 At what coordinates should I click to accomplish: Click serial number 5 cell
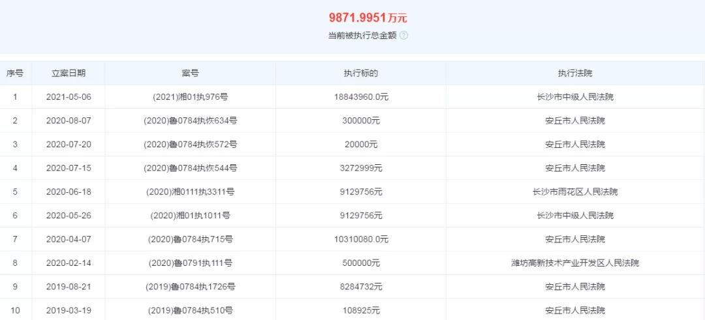(x=15, y=192)
